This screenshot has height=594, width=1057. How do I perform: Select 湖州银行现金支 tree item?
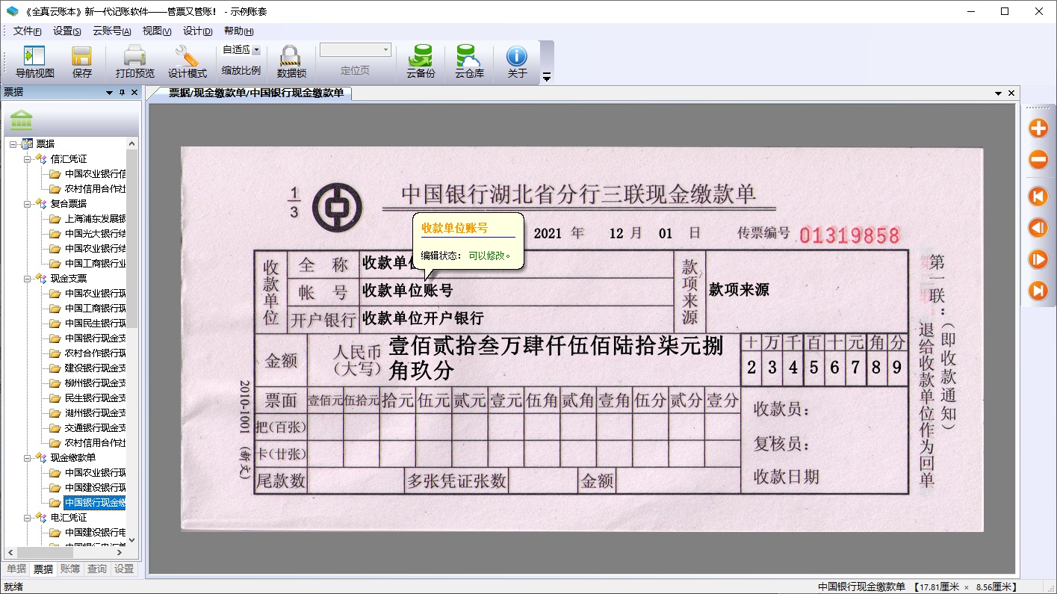point(95,412)
